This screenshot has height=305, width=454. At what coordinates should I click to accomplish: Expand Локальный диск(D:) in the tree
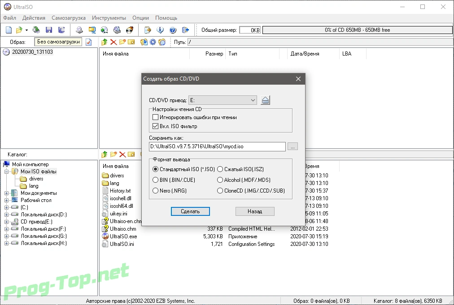6,215
